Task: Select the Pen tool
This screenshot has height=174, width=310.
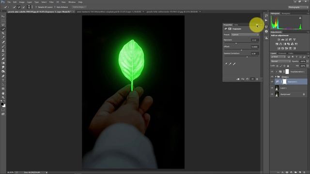Action: pyautogui.click(x=3, y=76)
